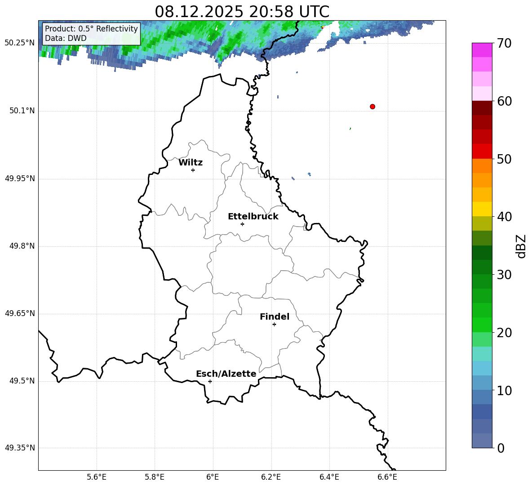Click the 'Data: DWD' legend text
This screenshot has height=486, width=532.
point(66,38)
